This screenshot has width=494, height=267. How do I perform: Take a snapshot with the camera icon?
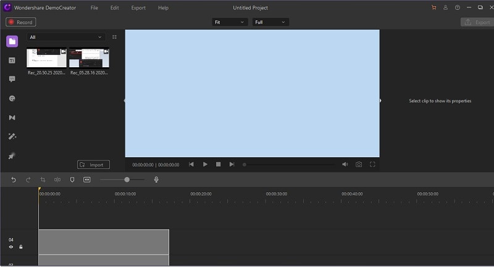(x=359, y=165)
